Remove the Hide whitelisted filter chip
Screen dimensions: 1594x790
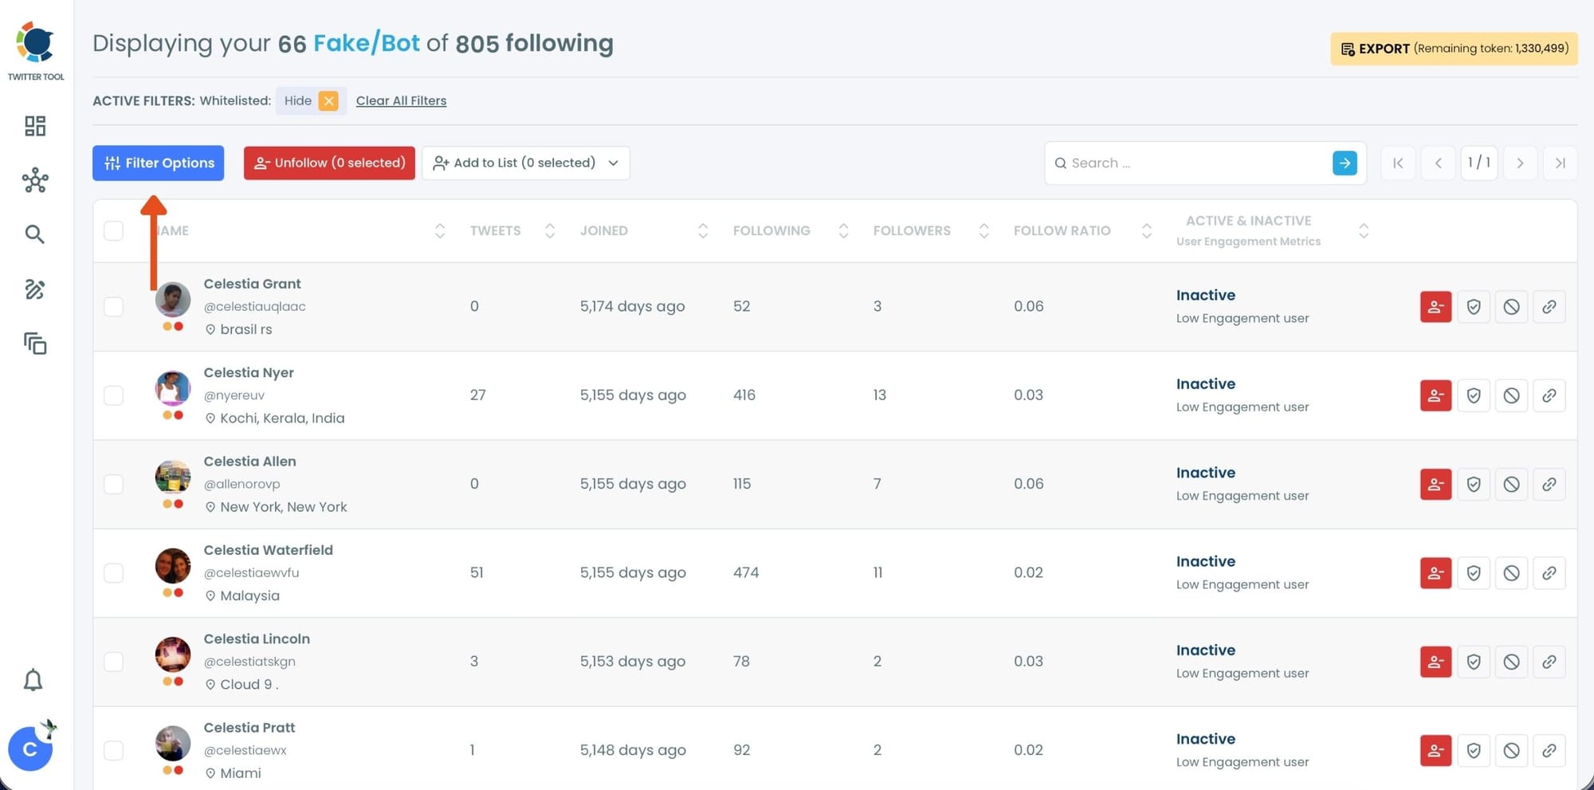pyautogui.click(x=328, y=100)
